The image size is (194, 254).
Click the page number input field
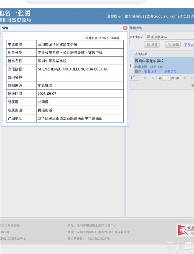coord(166,78)
